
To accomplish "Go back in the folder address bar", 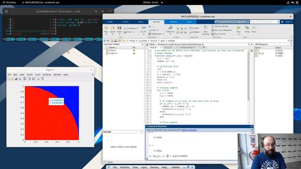I will click(104, 41).
